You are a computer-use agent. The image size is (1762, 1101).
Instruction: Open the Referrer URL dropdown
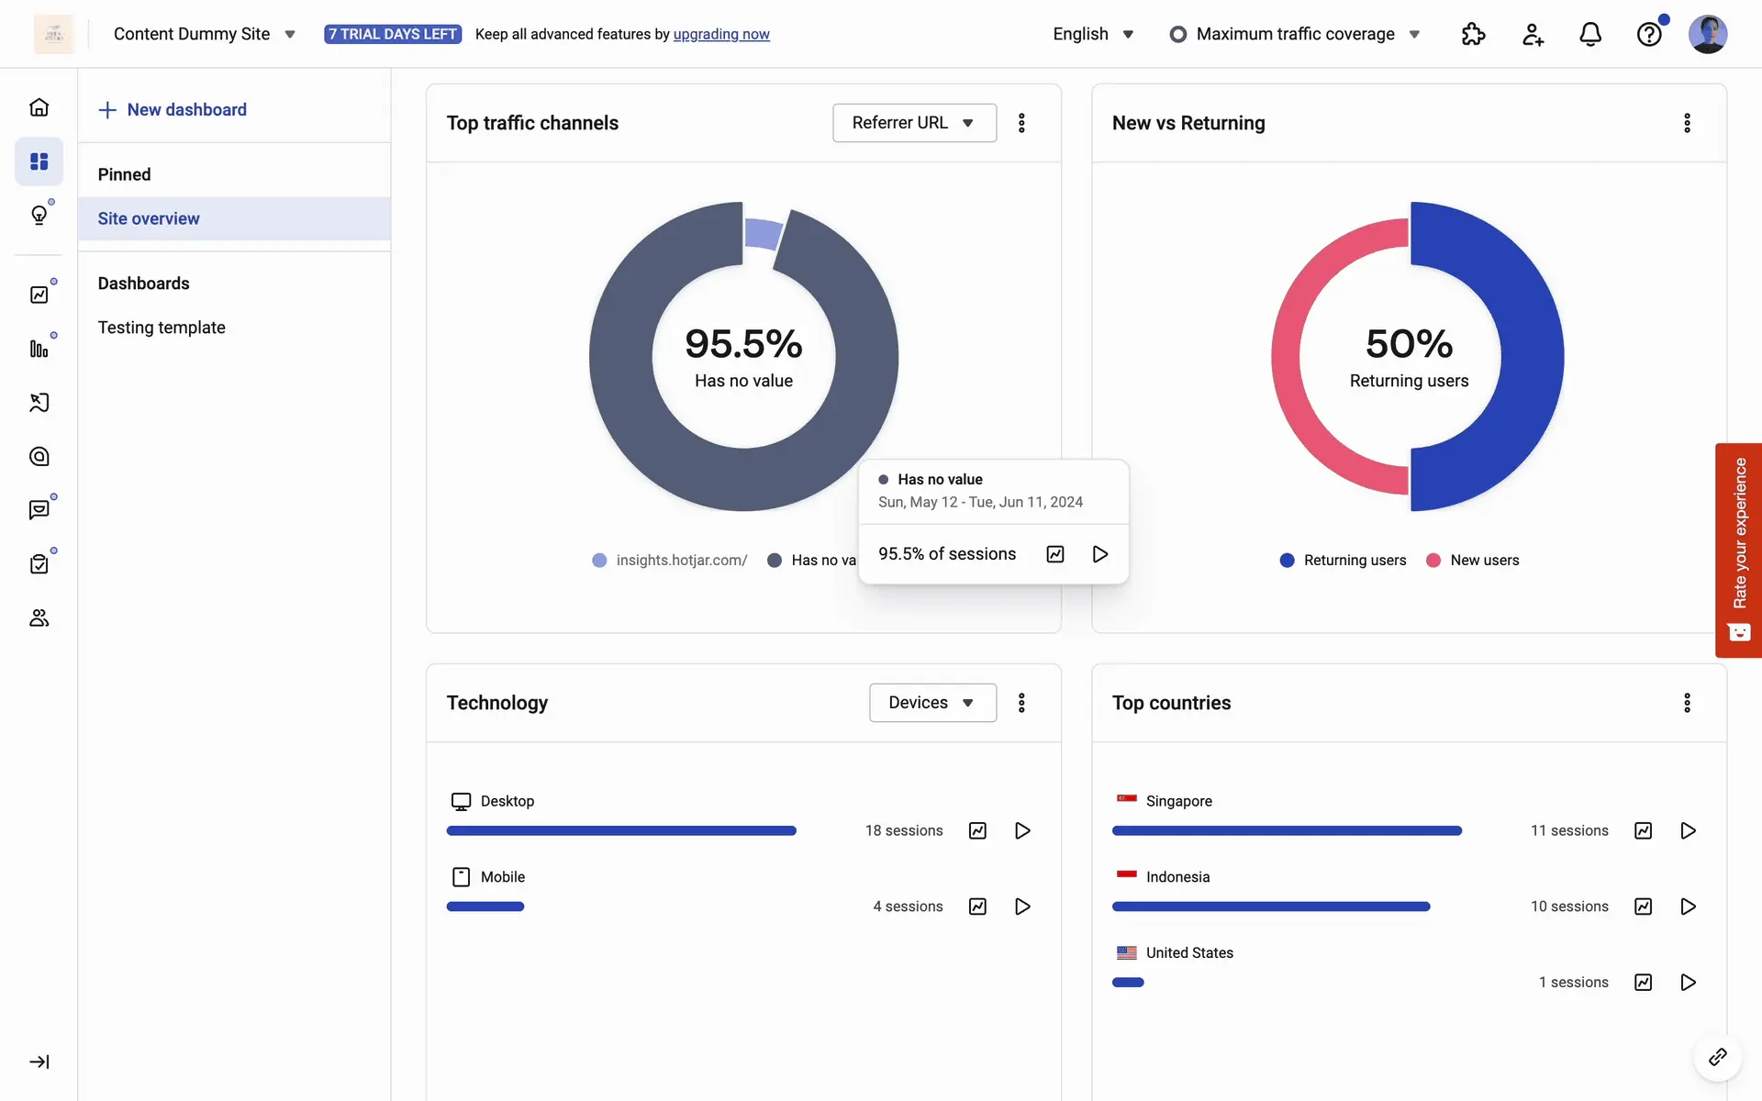pyautogui.click(x=914, y=123)
